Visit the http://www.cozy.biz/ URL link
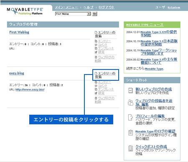Screen dimensions: 188x162 30,90
